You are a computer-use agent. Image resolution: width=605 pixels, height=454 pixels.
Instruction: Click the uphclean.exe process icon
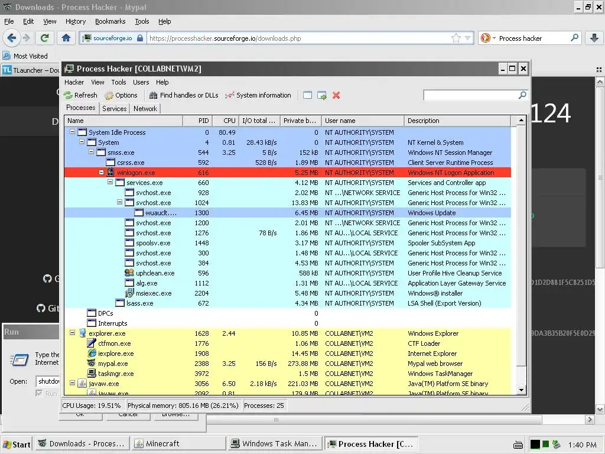tap(129, 273)
